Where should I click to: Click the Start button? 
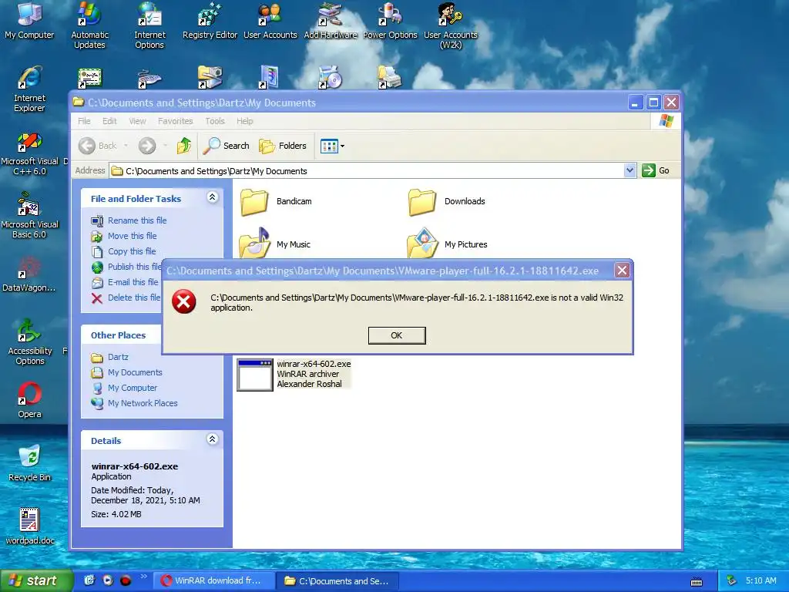(35, 581)
